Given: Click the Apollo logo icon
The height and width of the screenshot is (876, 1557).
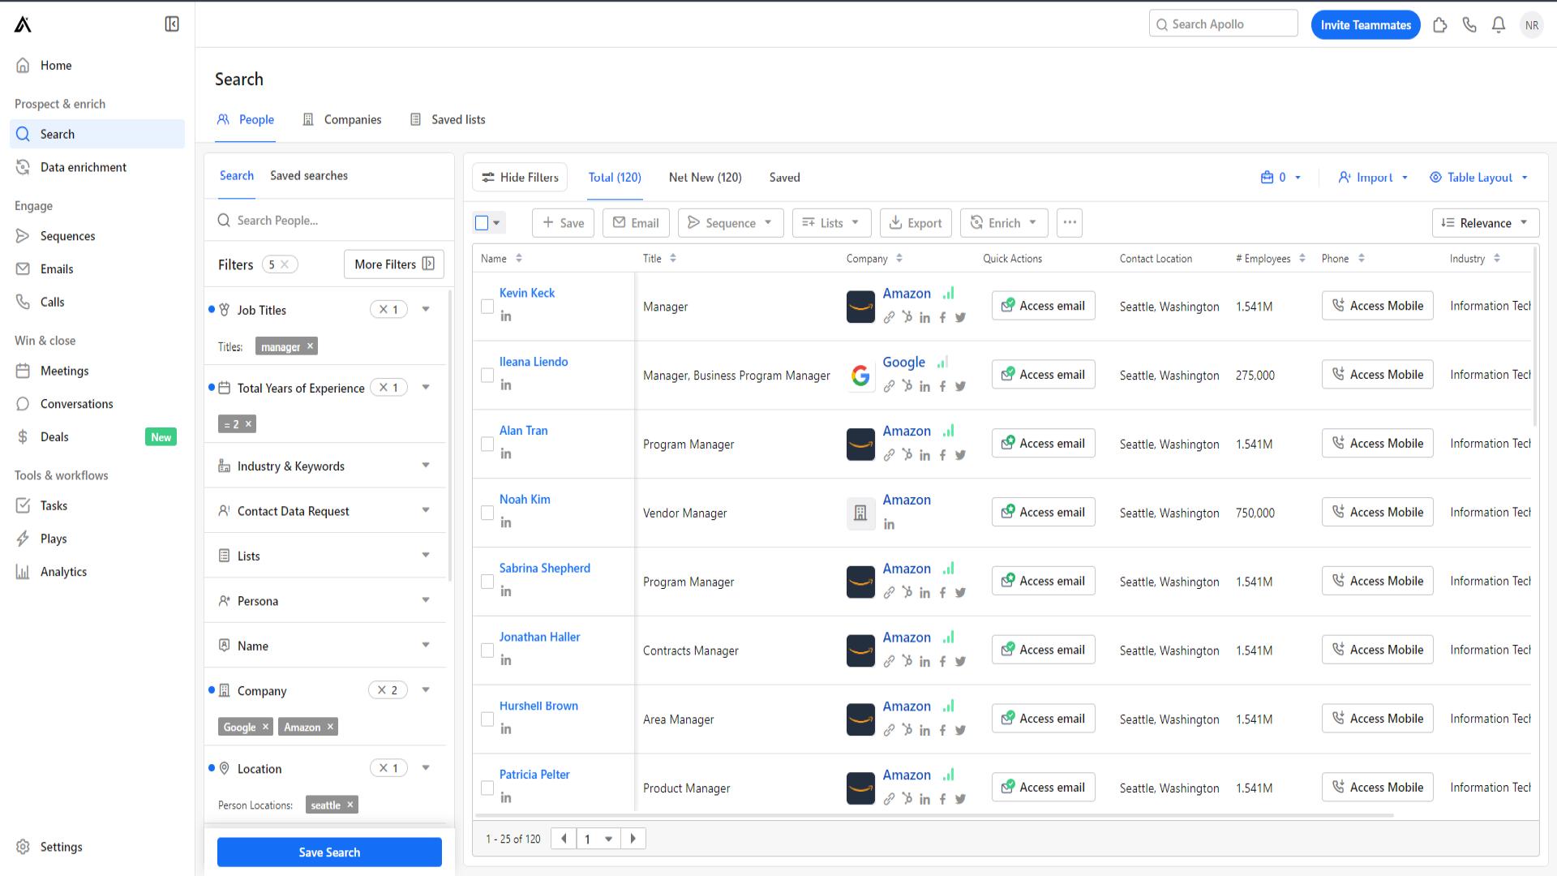Looking at the screenshot, I should click(23, 24).
